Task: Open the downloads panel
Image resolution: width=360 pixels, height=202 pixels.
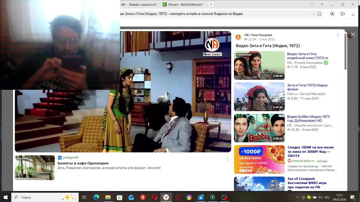Action: [353, 14]
